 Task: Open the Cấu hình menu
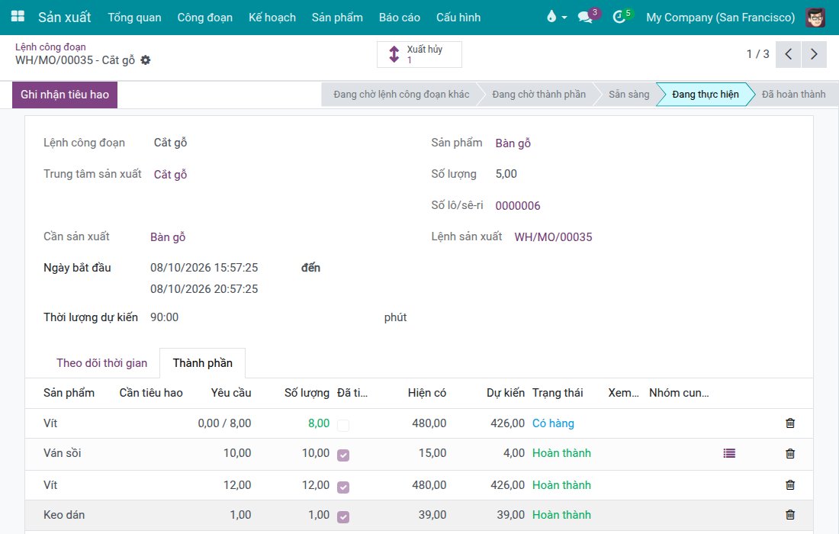coord(458,17)
